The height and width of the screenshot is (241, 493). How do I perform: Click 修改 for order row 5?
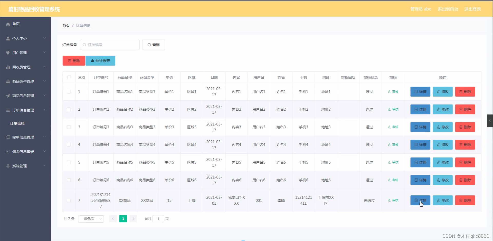443,162
